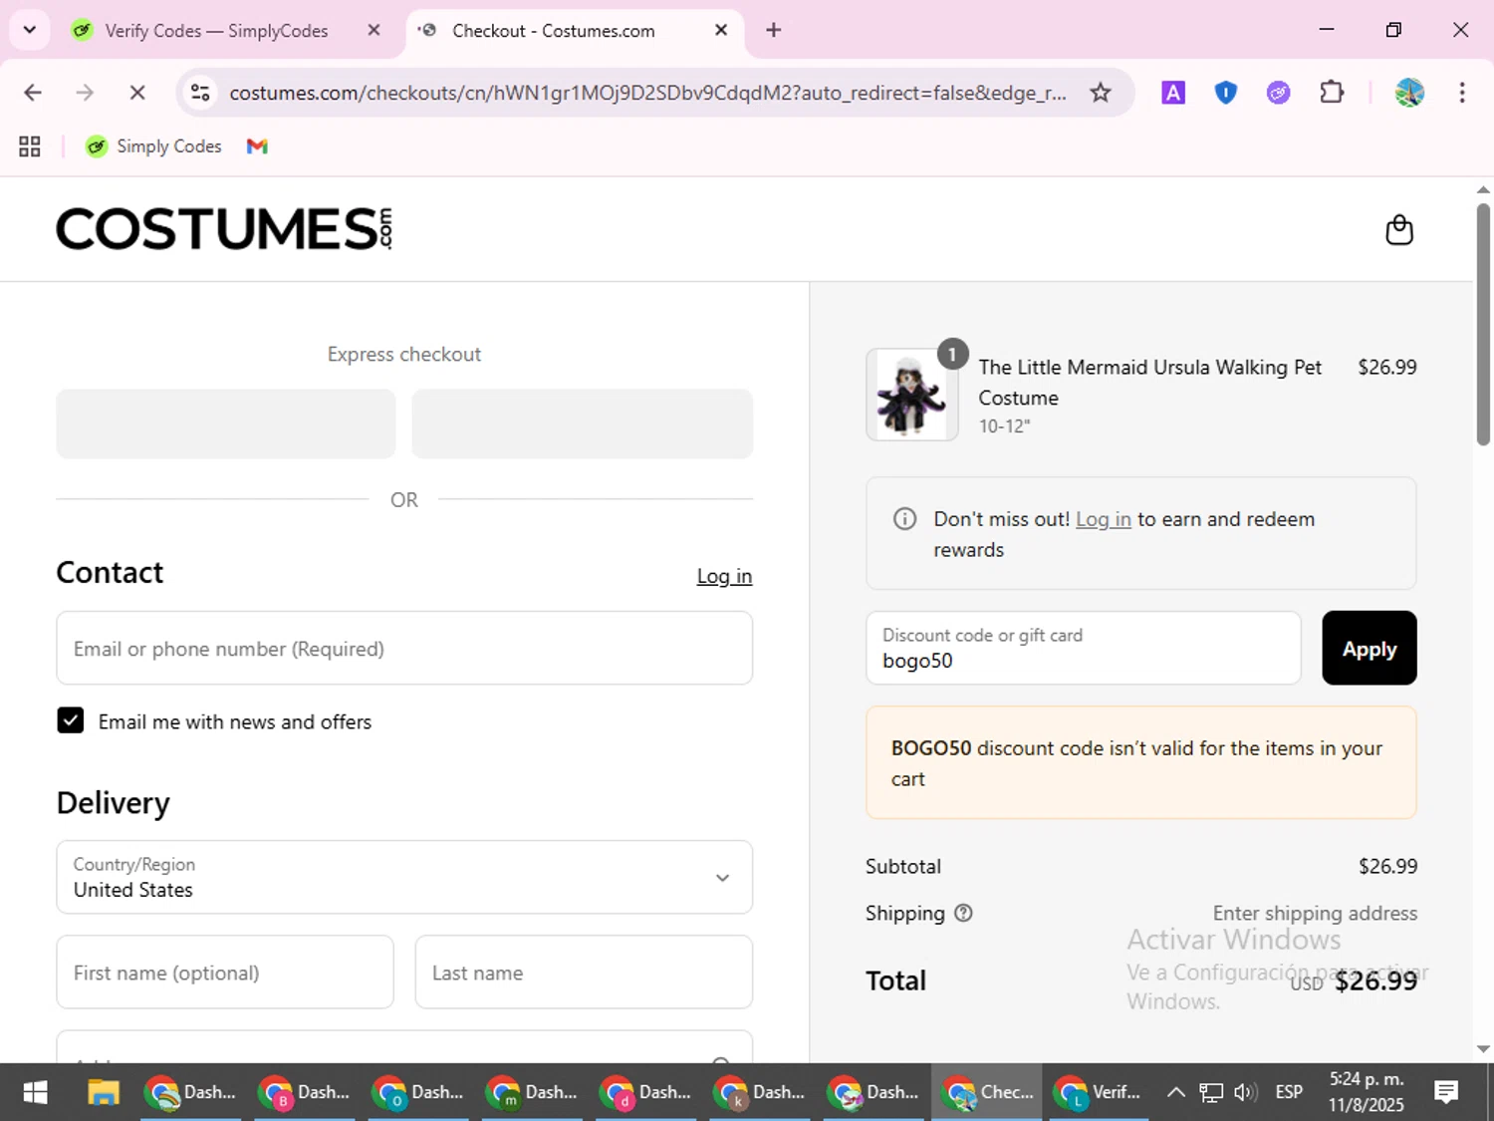Bookmark this page with the star icon
Image resolution: width=1494 pixels, height=1121 pixels.
[x=1100, y=93]
